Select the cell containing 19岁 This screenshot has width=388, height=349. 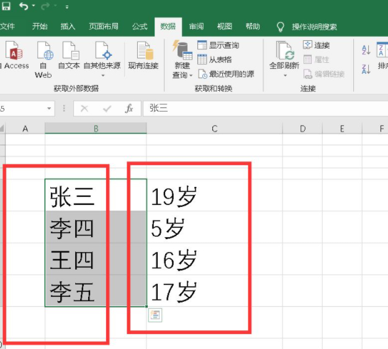pyautogui.click(x=215, y=195)
